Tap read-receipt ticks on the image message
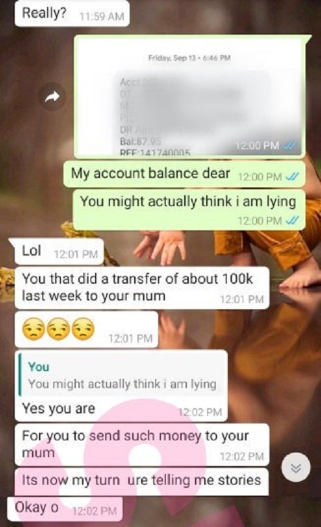Viewport: 321px width, 527px height. click(289, 146)
